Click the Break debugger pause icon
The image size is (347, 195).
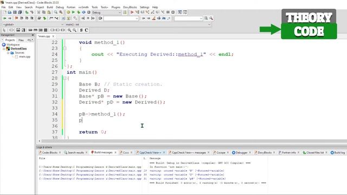pos(168,12)
